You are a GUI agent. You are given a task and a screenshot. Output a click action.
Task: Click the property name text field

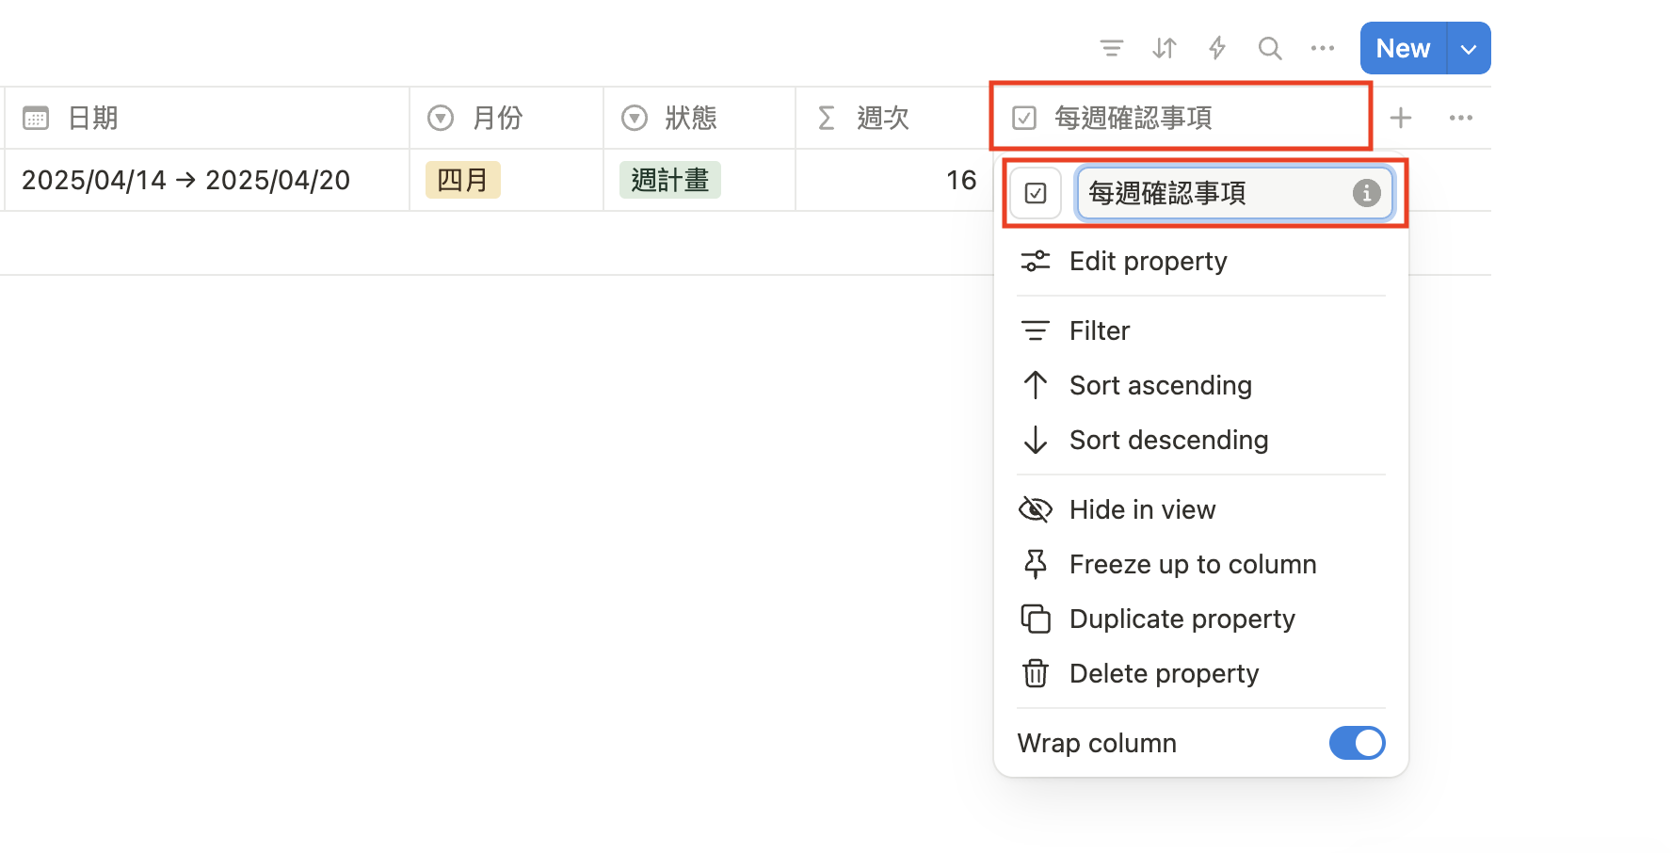click(x=1213, y=193)
